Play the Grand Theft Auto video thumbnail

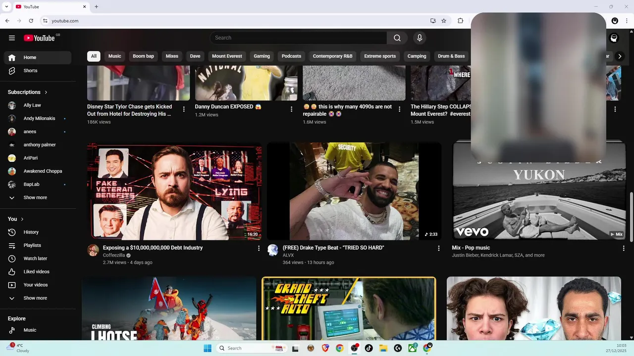point(349,309)
